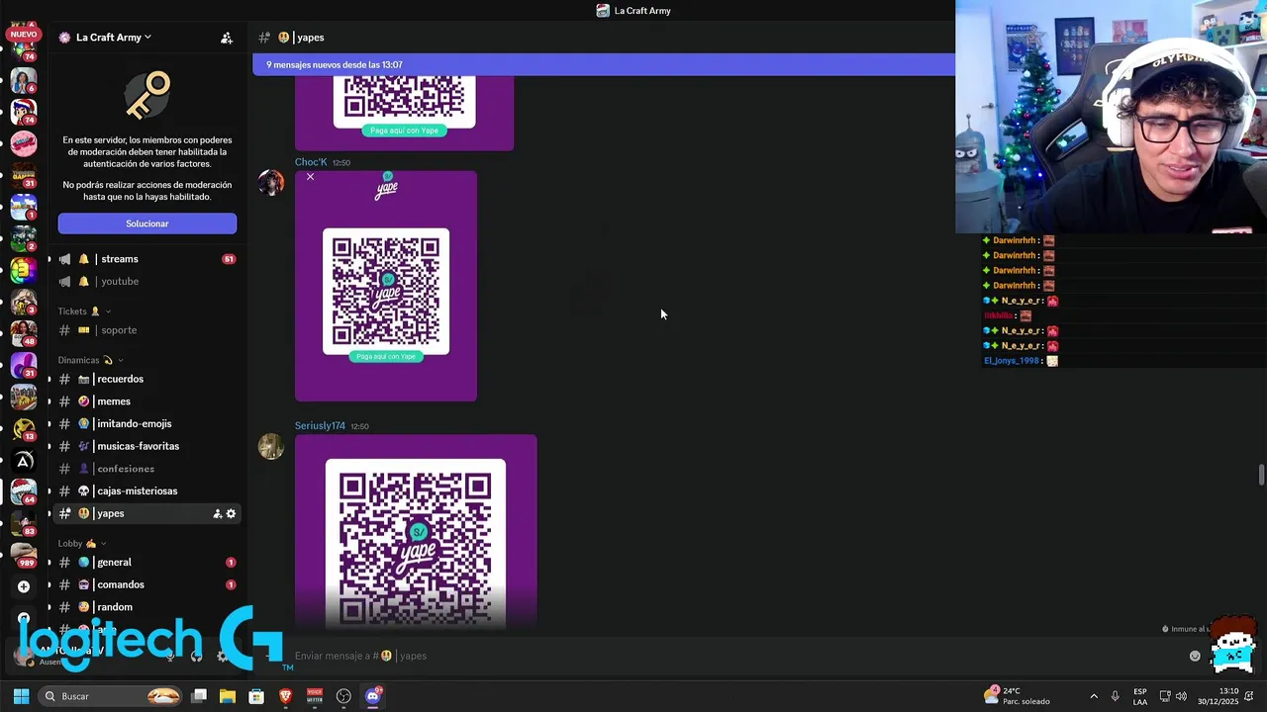Collapse the Dinamicas category
The width and height of the screenshot is (1267, 712).
click(x=90, y=360)
